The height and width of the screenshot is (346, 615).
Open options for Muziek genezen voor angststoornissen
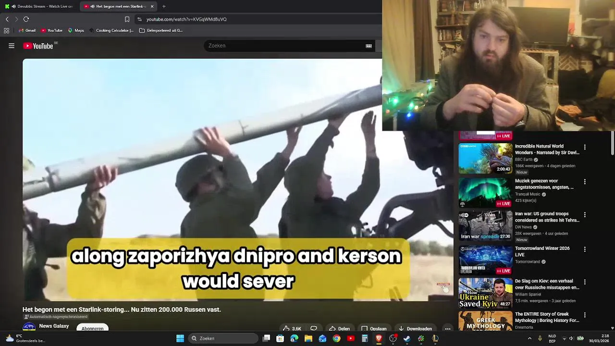(x=585, y=182)
